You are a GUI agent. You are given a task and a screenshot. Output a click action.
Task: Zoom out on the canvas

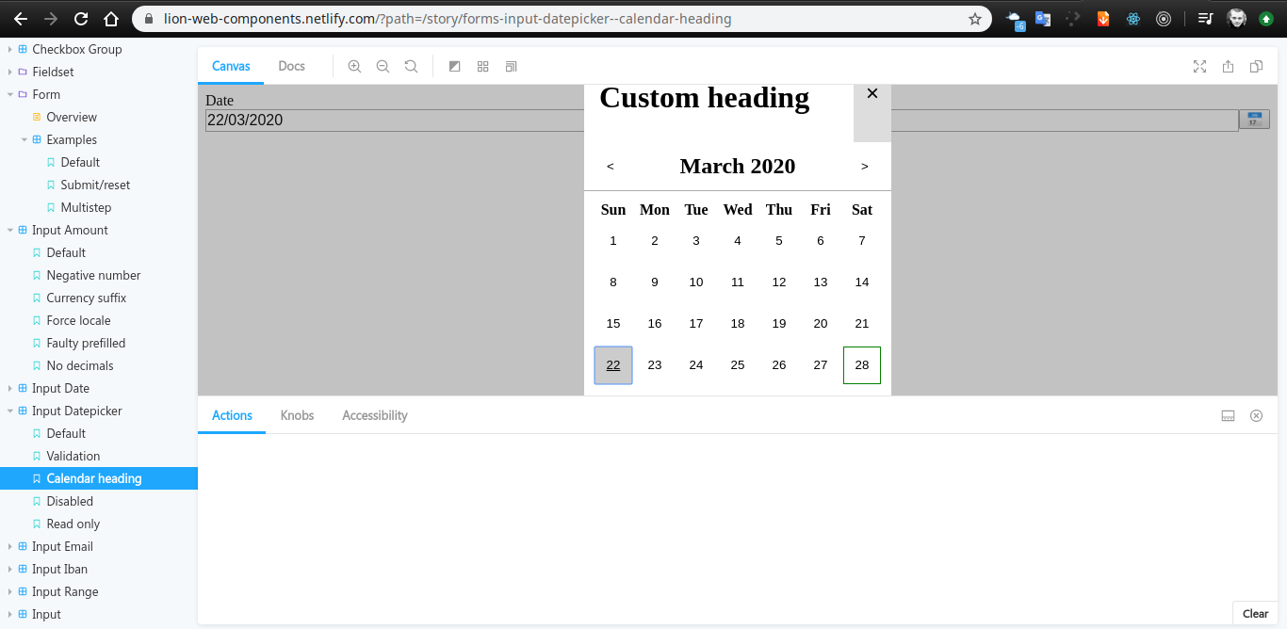tap(383, 66)
